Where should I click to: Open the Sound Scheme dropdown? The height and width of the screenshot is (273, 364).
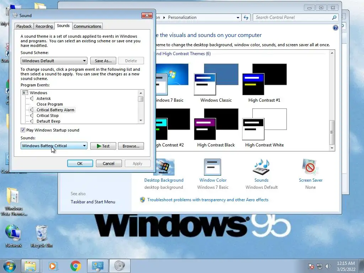coord(54,60)
